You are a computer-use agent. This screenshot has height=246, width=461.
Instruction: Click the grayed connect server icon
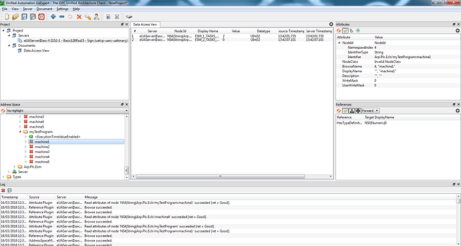tap(70, 17)
